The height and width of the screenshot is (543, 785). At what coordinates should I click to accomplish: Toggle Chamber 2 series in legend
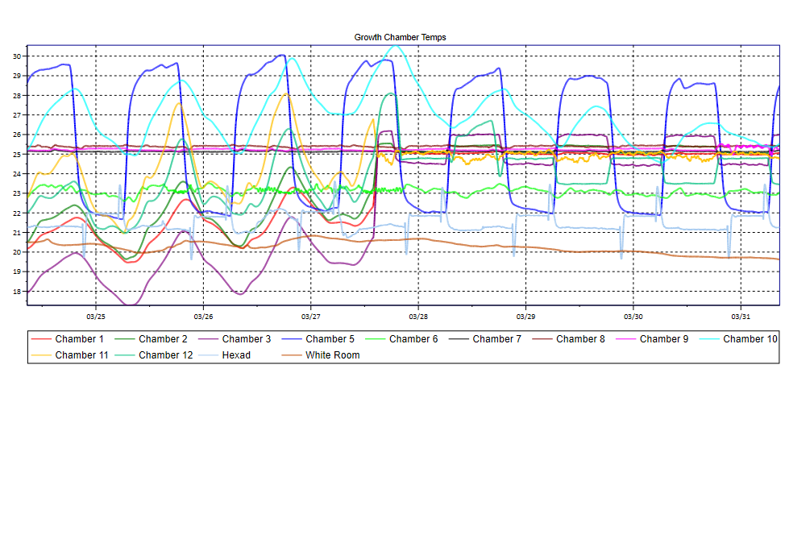(x=163, y=339)
